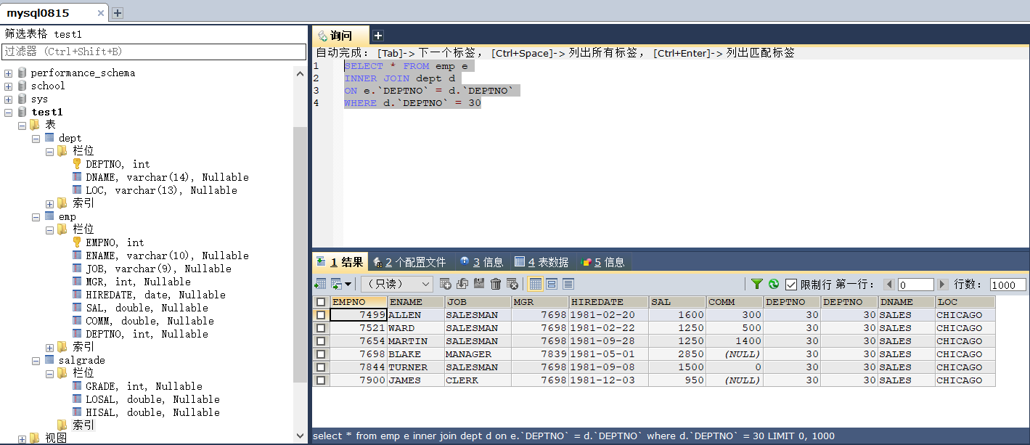1030x445 pixels.
Task: Click the insert new row icon
Action: [x=446, y=284]
